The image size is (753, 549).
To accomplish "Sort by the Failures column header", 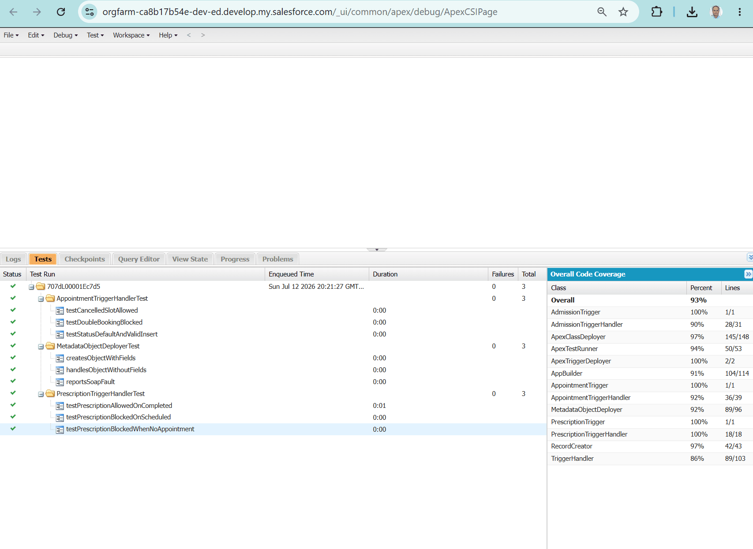I will [x=503, y=274].
